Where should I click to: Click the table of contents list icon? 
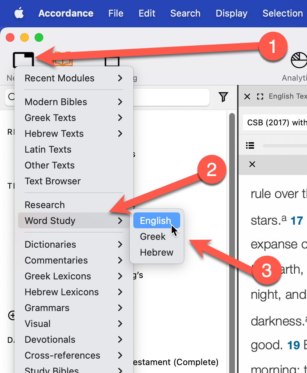[x=250, y=145]
